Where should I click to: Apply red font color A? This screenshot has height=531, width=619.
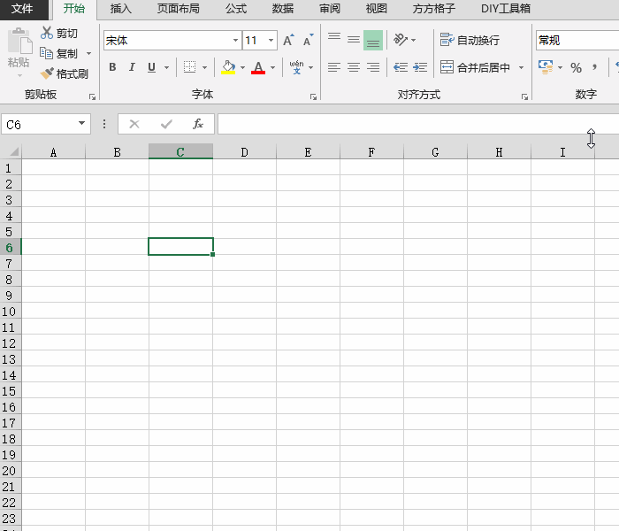click(258, 67)
